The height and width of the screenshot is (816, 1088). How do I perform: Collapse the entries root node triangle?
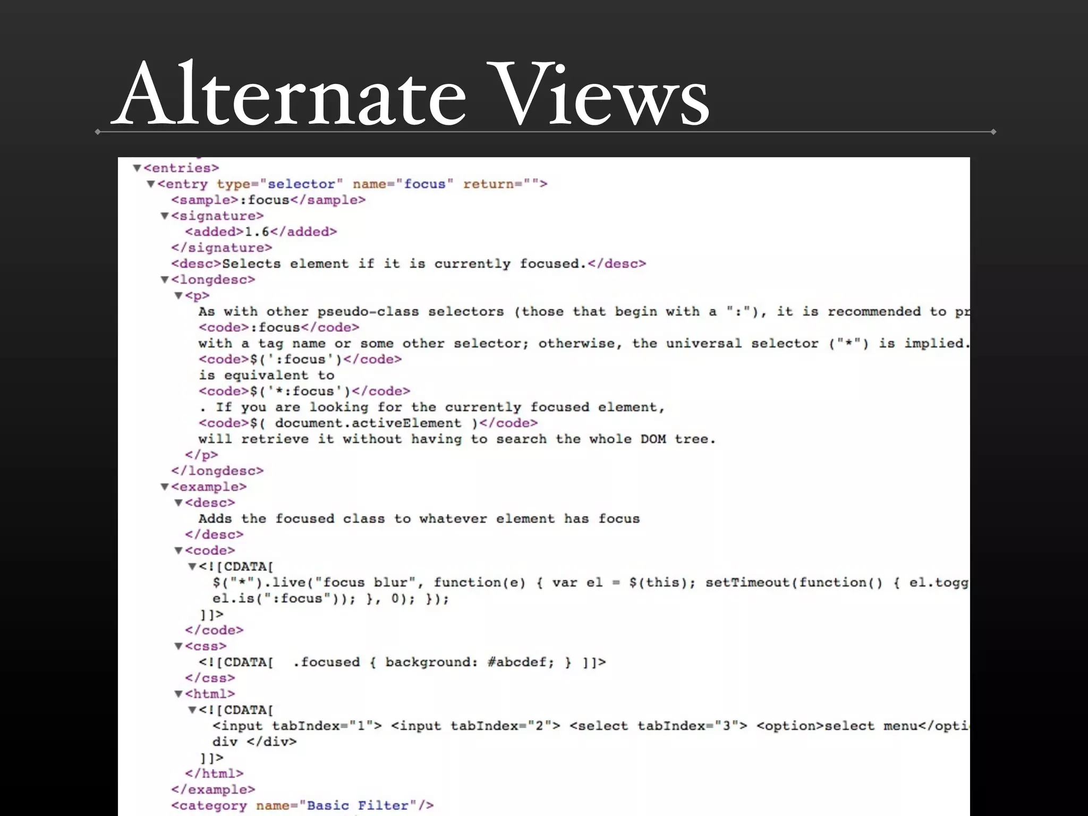pos(137,168)
